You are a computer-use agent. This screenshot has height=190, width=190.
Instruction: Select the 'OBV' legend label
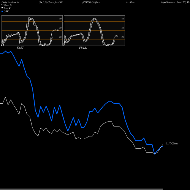tap(6, 11)
